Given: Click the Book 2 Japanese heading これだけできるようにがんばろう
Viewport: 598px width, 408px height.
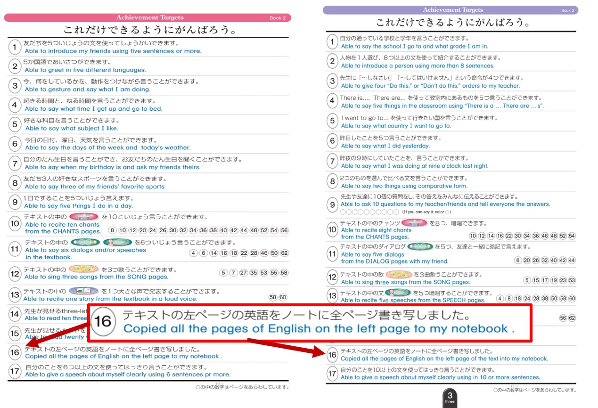Looking at the screenshot, I should (x=150, y=31).
